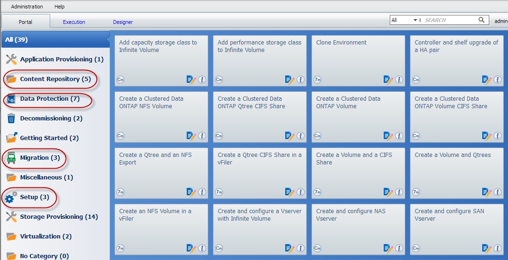Edit Add capacity storage class workflow
Screen dimensions: 508x260
[191, 80]
